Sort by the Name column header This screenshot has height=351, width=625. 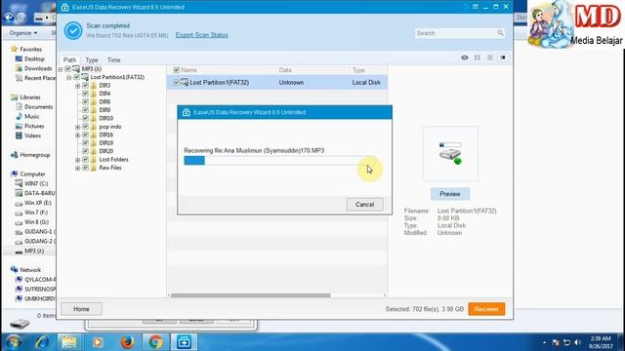coord(188,70)
